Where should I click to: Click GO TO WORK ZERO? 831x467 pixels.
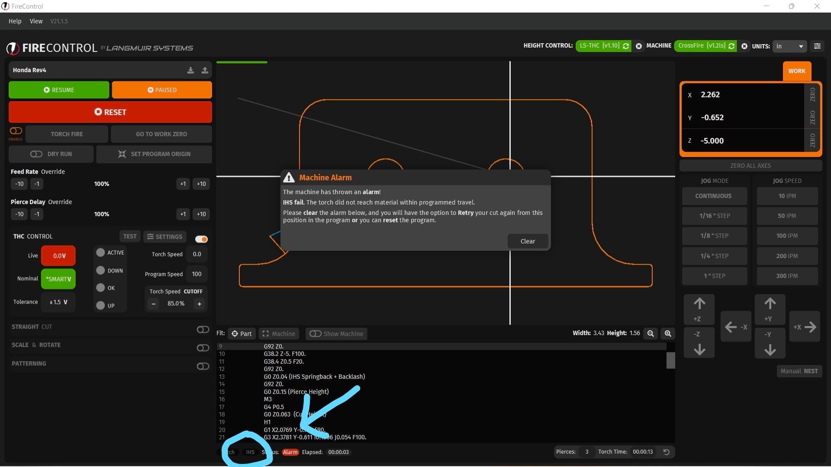[x=161, y=134]
